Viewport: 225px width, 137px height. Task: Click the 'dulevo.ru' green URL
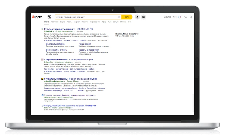(x=47, y=108)
